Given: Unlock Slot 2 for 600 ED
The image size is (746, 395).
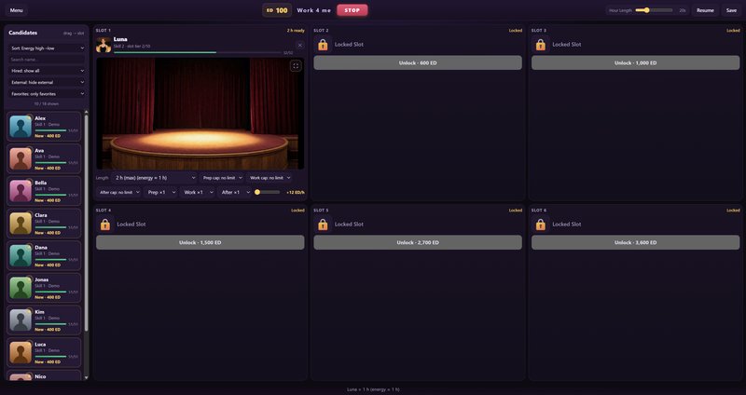Looking at the screenshot, I should [x=418, y=62].
